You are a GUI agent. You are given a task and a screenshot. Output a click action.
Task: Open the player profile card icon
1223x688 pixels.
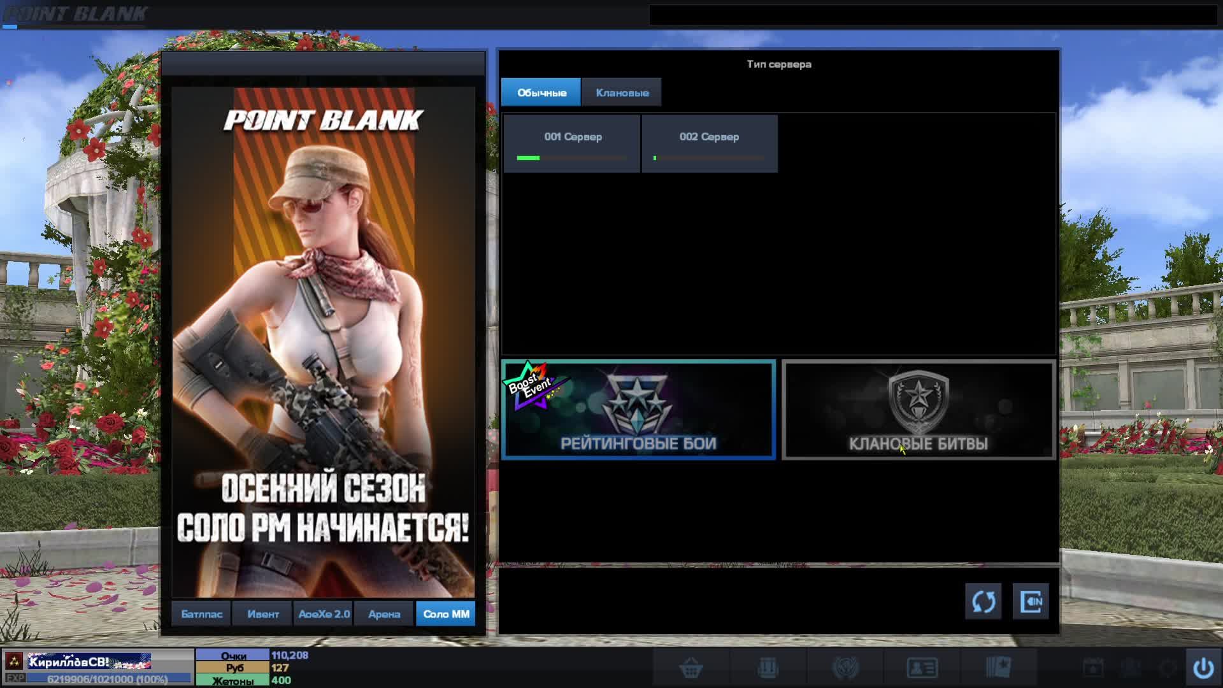922,668
